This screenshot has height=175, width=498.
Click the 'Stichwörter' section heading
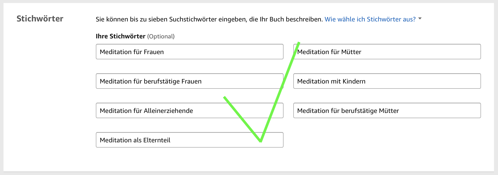point(40,18)
